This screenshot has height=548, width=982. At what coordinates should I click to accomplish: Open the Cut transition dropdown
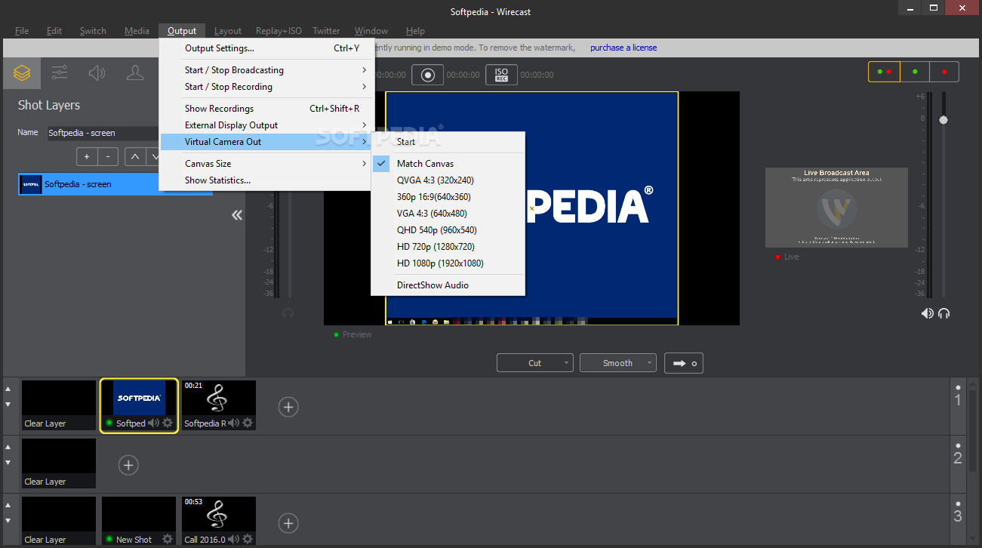tap(535, 363)
